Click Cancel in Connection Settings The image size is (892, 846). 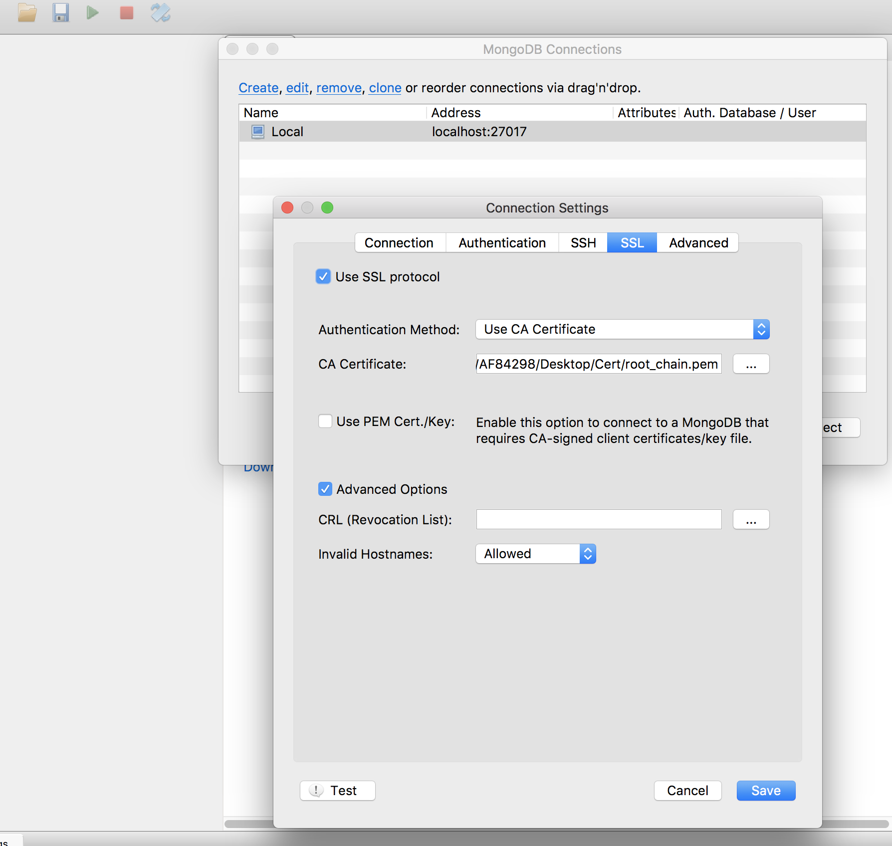[687, 791]
